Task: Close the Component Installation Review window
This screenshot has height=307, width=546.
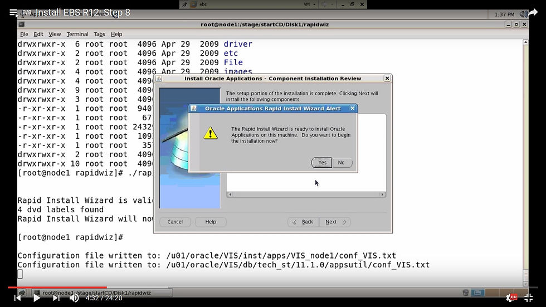Action: (387, 79)
